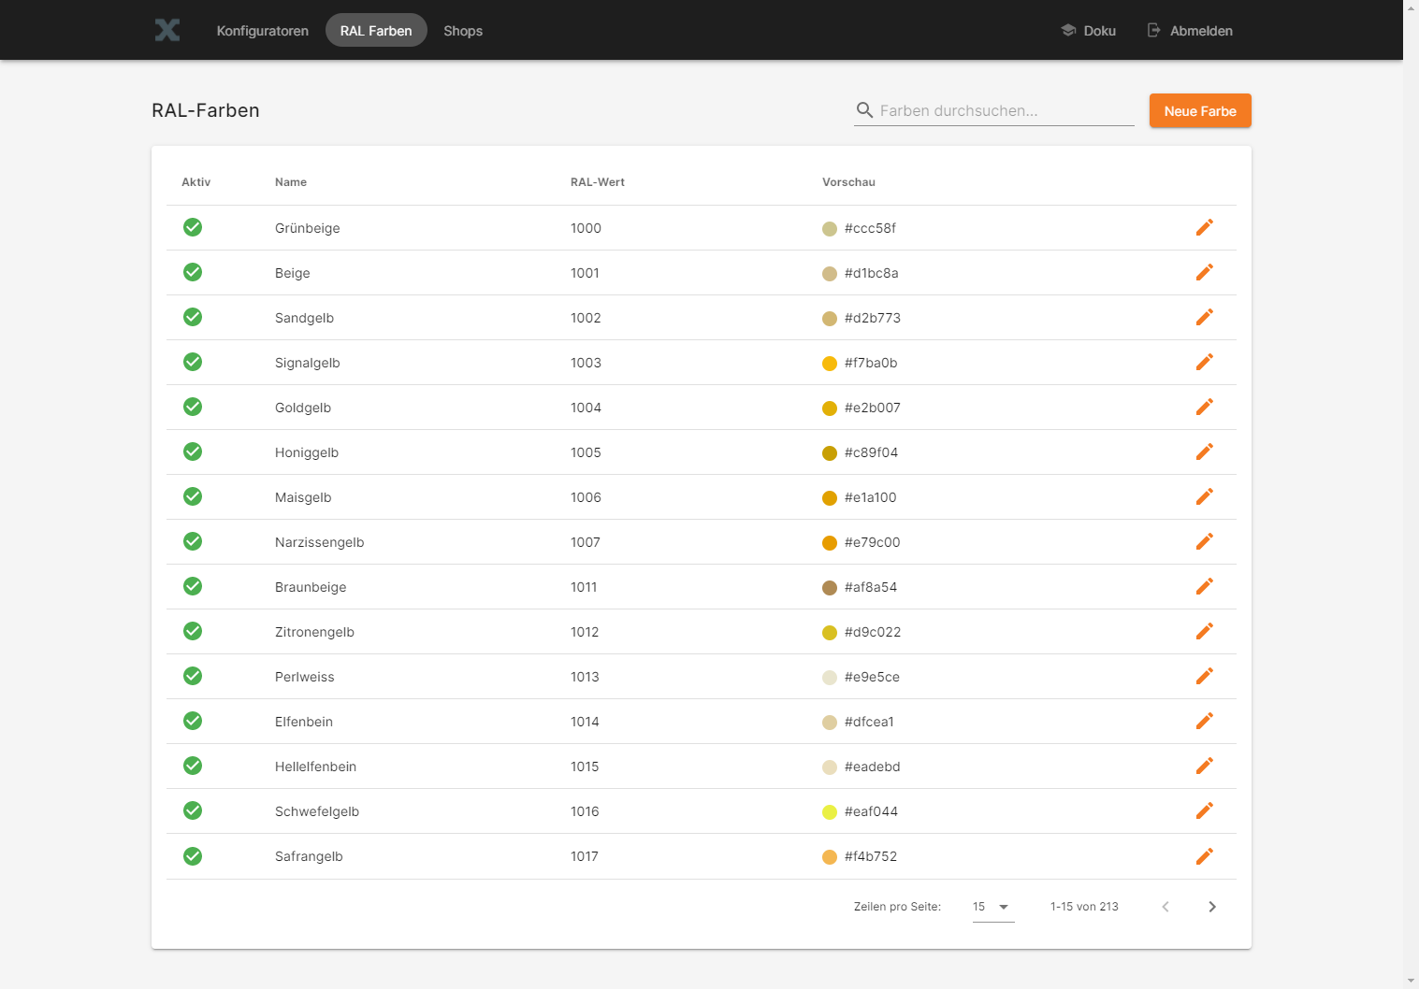
Task: Toggle Zitronengelb active status
Action: click(x=193, y=631)
